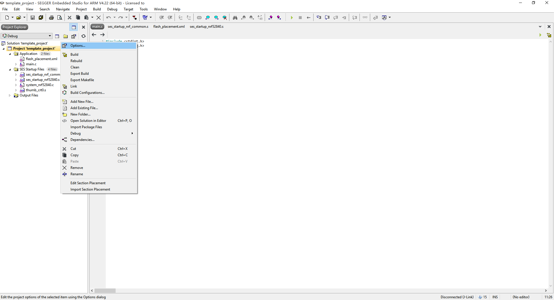
Task: Refresh the Project Explorer with the refresh icon
Action: pos(83,36)
